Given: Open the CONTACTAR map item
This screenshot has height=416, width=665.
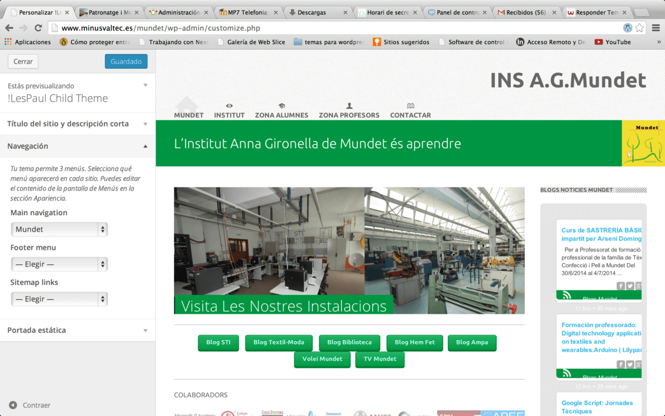Looking at the screenshot, I should coord(410,111).
